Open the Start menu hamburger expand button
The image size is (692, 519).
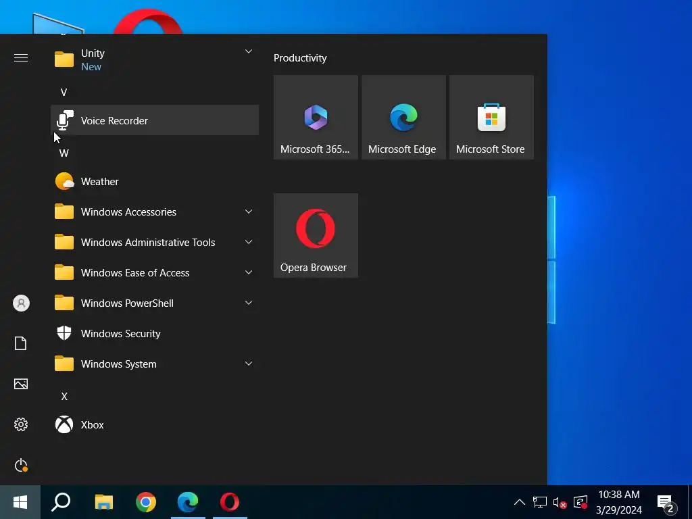[21, 58]
